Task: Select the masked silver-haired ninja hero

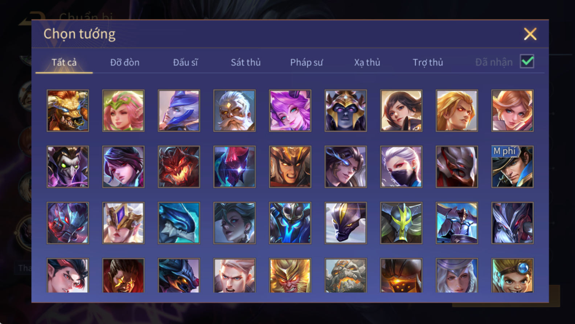Action: click(401, 167)
